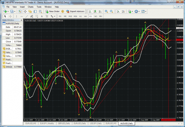
Task: Select the Text 'A' drawing tool
Action: point(42,16)
